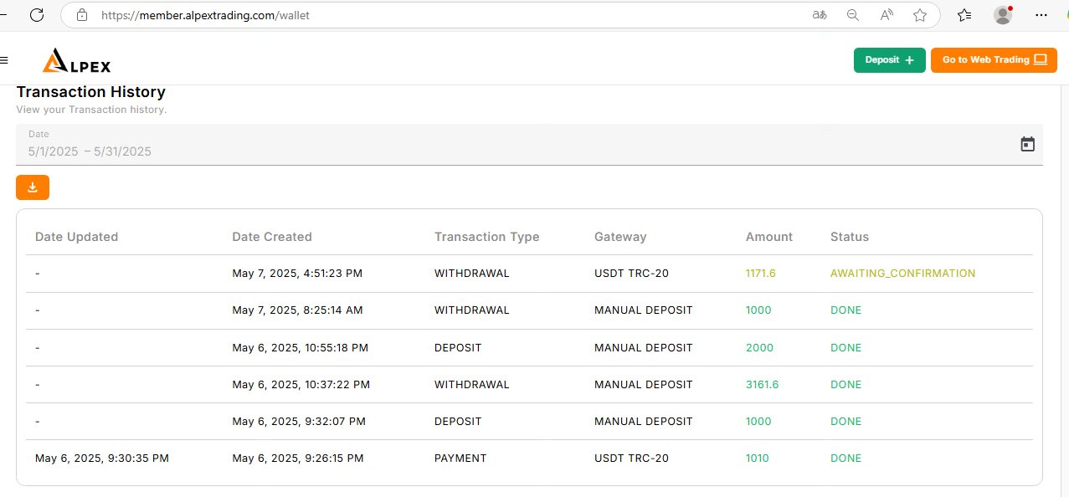Click the browser address bar URL
Screen dimensions: 1069x497
[x=205, y=15]
